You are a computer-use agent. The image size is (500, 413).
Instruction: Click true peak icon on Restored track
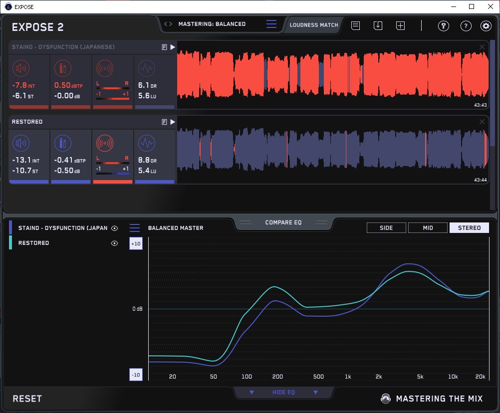pyautogui.click(x=62, y=143)
